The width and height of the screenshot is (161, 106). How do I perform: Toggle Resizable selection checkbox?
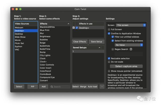point(109,58)
